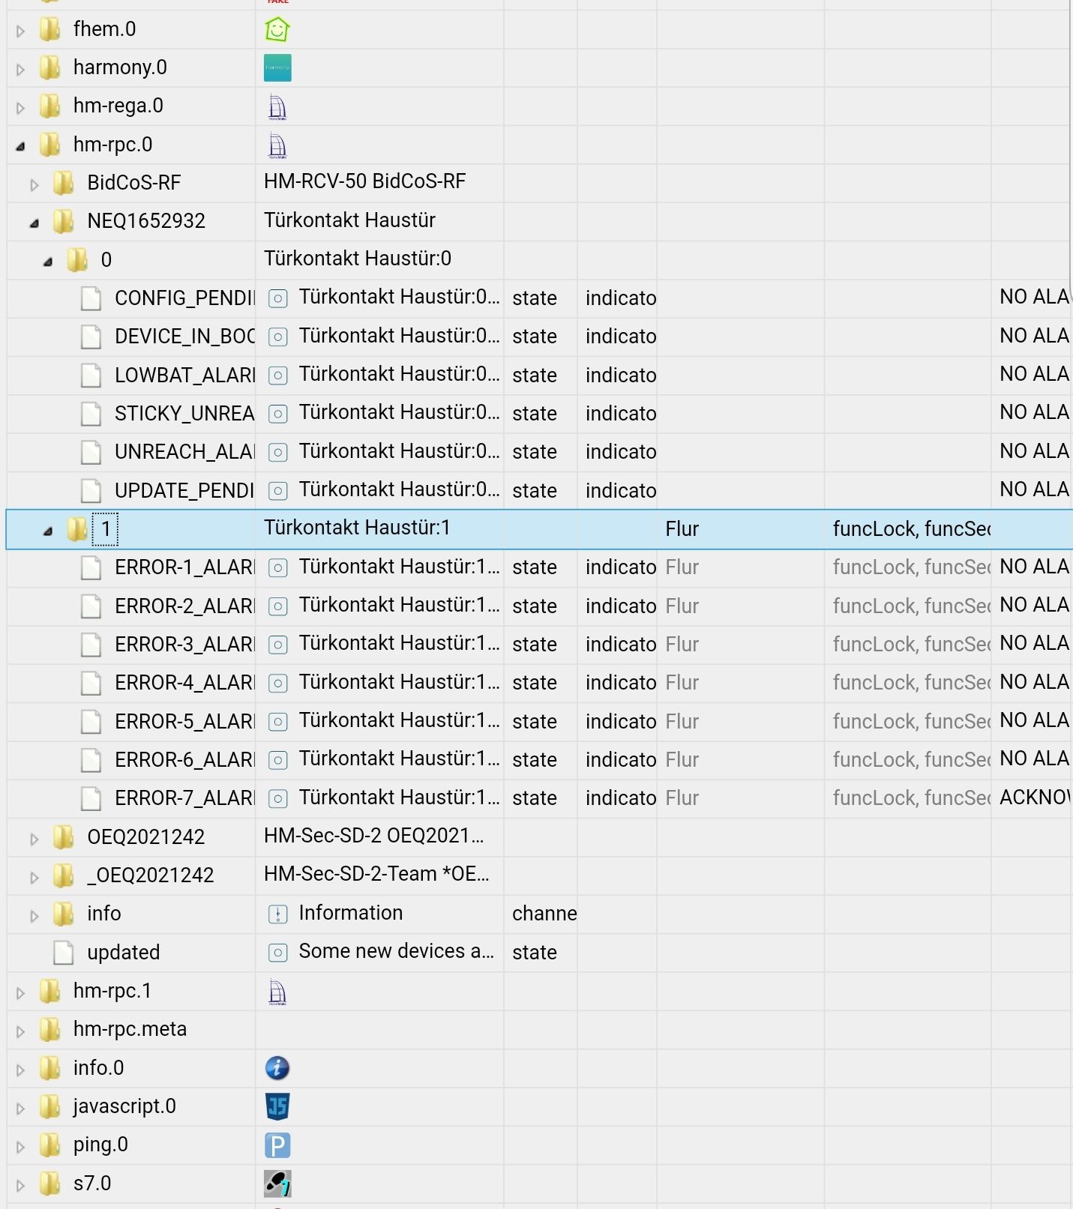The width and height of the screenshot is (1073, 1209).
Task: Click the state icon in LOWBAT_ALARM row
Action: (277, 376)
